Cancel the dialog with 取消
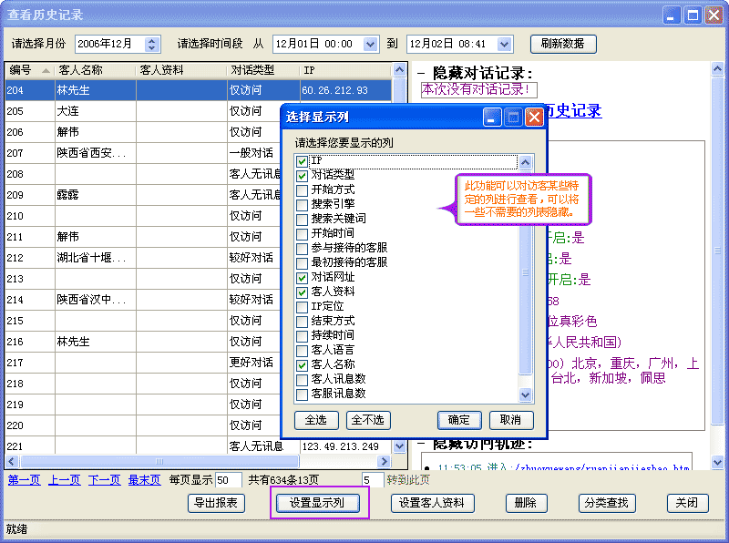This screenshot has width=729, height=543. [510, 420]
